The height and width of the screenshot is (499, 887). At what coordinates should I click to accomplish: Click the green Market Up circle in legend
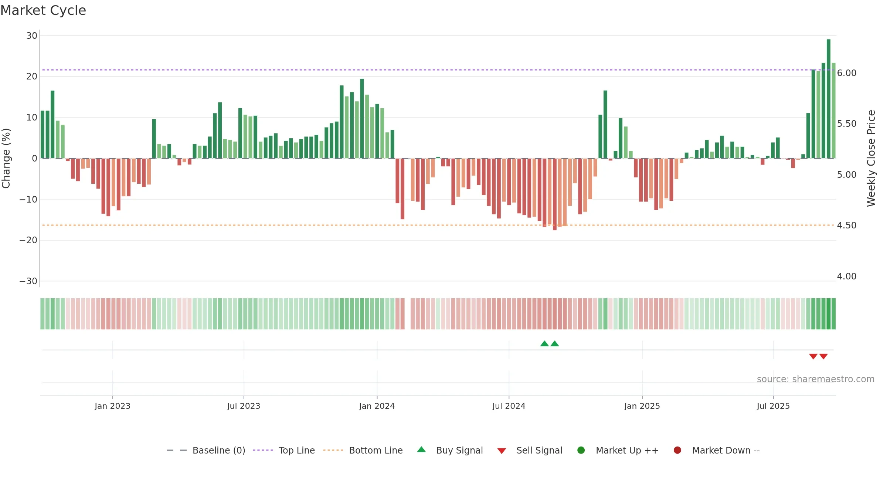[581, 450]
